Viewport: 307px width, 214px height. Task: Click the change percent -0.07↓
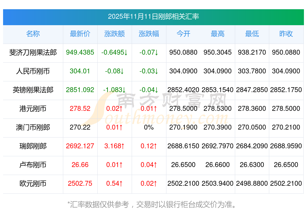[x=149, y=52]
